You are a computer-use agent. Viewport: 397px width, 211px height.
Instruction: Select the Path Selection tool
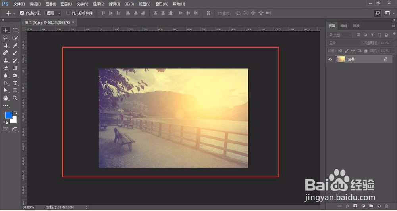5,90
